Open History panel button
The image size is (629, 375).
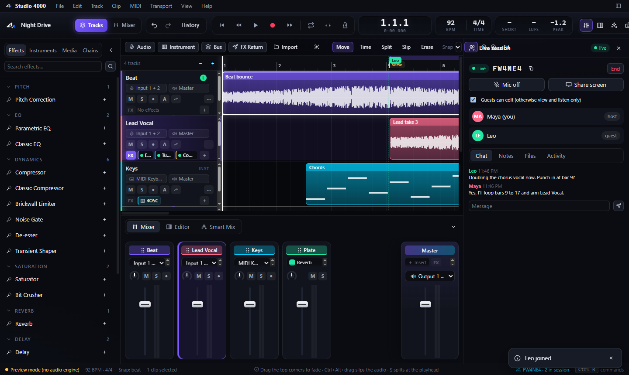pos(190,25)
